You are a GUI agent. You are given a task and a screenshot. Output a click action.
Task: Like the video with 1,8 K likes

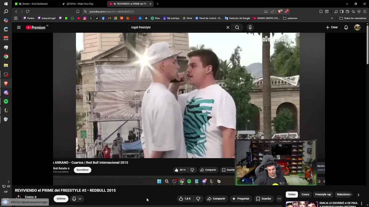coord(185,199)
